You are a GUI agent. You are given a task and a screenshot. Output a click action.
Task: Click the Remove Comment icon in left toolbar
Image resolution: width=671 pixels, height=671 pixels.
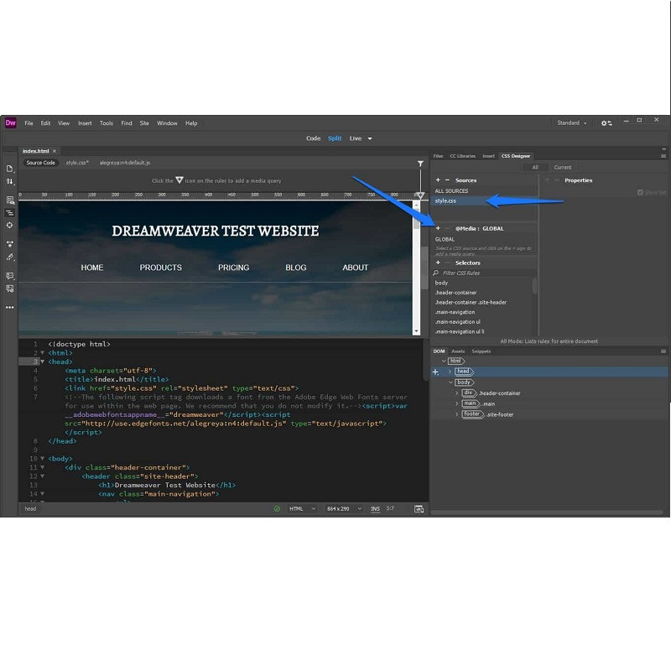[x=9, y=289]
